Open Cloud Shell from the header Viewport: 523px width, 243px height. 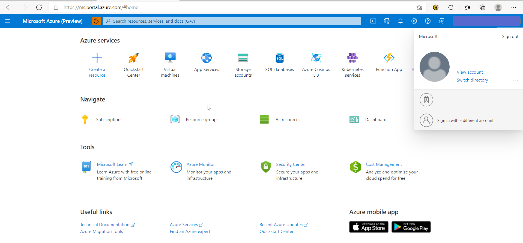point(373,21)
